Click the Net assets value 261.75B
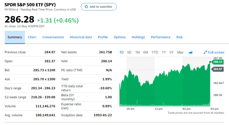 click(x=106, y=52)
